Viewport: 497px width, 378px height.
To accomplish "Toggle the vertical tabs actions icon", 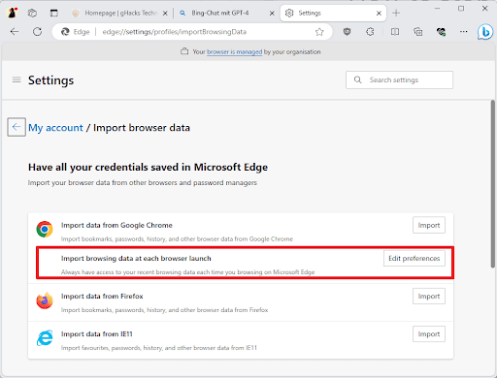I will [54, 13].
